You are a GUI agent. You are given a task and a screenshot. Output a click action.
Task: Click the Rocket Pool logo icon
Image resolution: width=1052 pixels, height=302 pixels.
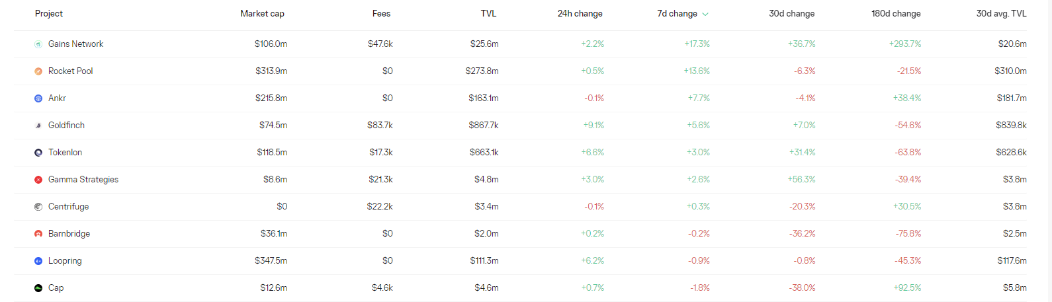38,71
